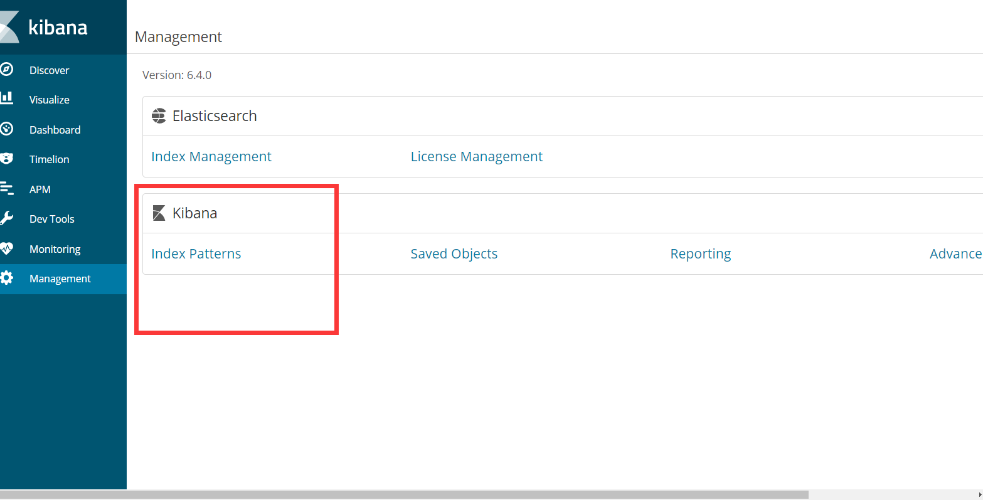Open Reporting link
The image size is (983, 500).
pos(701,254)
